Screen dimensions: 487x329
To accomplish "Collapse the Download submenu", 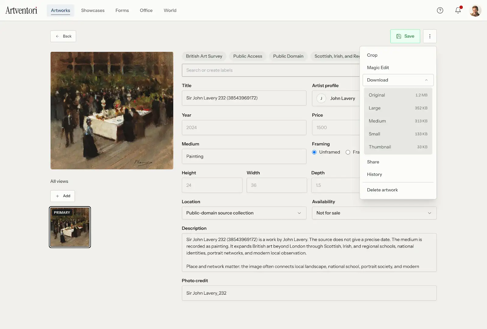I will pyautogui.click(x=398, y=80).
